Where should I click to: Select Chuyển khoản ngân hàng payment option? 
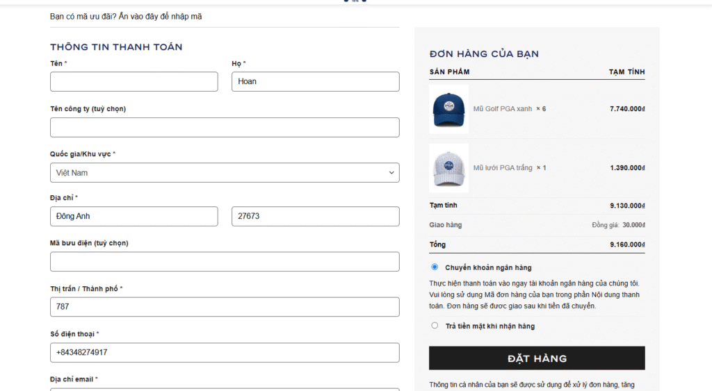pos(435,267)
